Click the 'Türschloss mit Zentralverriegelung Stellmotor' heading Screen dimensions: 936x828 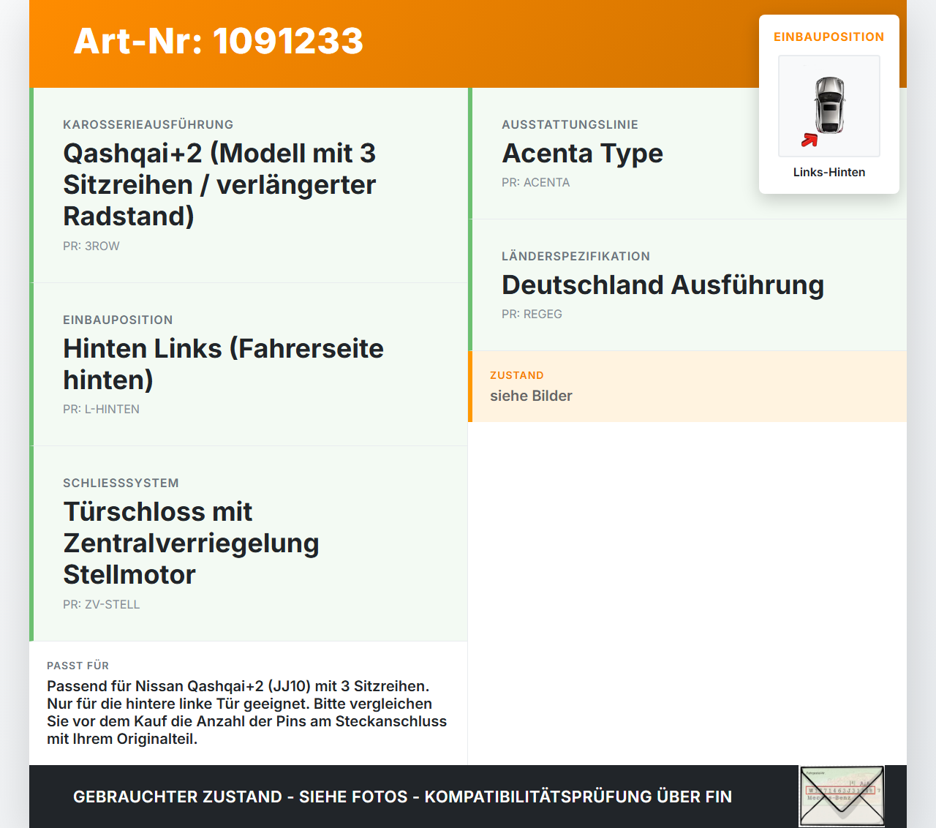[191, 543]
